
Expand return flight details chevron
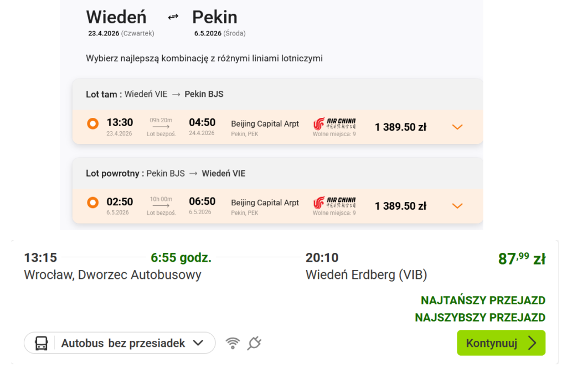457,206
